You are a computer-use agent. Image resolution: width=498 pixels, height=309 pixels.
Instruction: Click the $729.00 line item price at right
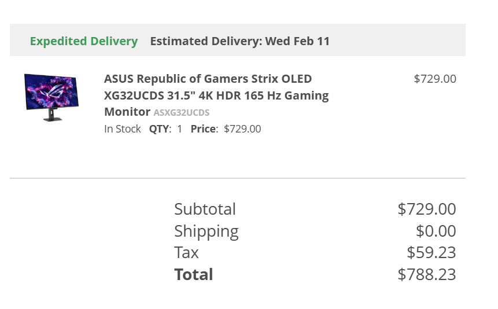[x=434, y=79]
